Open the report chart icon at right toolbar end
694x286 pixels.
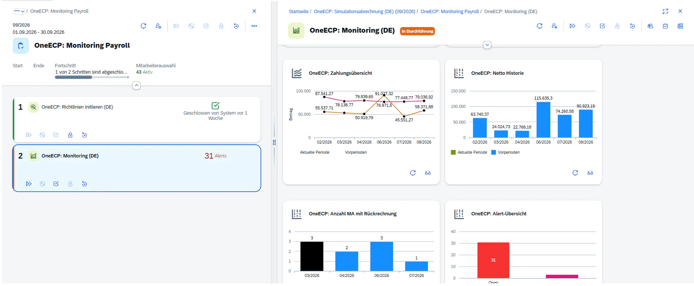coord(680,26)
